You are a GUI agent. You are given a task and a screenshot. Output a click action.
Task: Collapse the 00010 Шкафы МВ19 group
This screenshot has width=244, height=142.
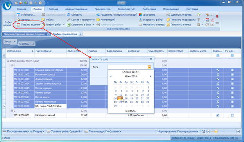pyautogui.click(x=8, y=61)
